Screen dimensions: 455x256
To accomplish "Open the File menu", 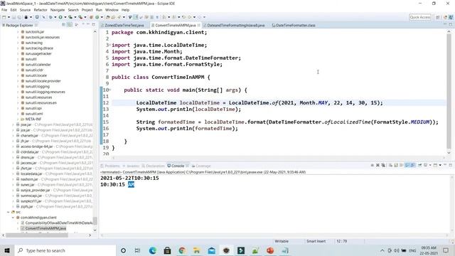I will point(4,10).
